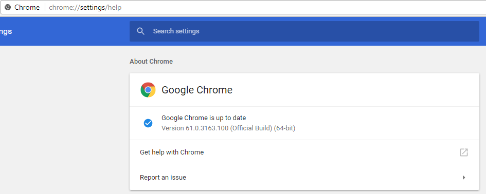Click Google Chrome is up to date text
486x194 pixels.
(204, 118)
